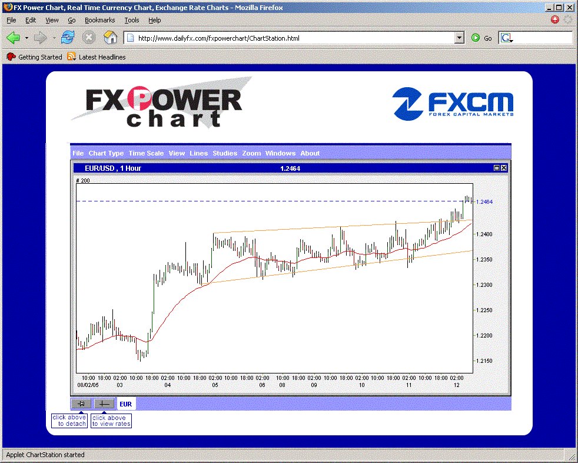Click the Firefox Forward arrow button
Viewport: 578px width, 463px height.
[x=40, y=38]
